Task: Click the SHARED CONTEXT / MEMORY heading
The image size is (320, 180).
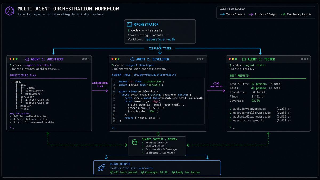Action: click(x=159, y=139)
